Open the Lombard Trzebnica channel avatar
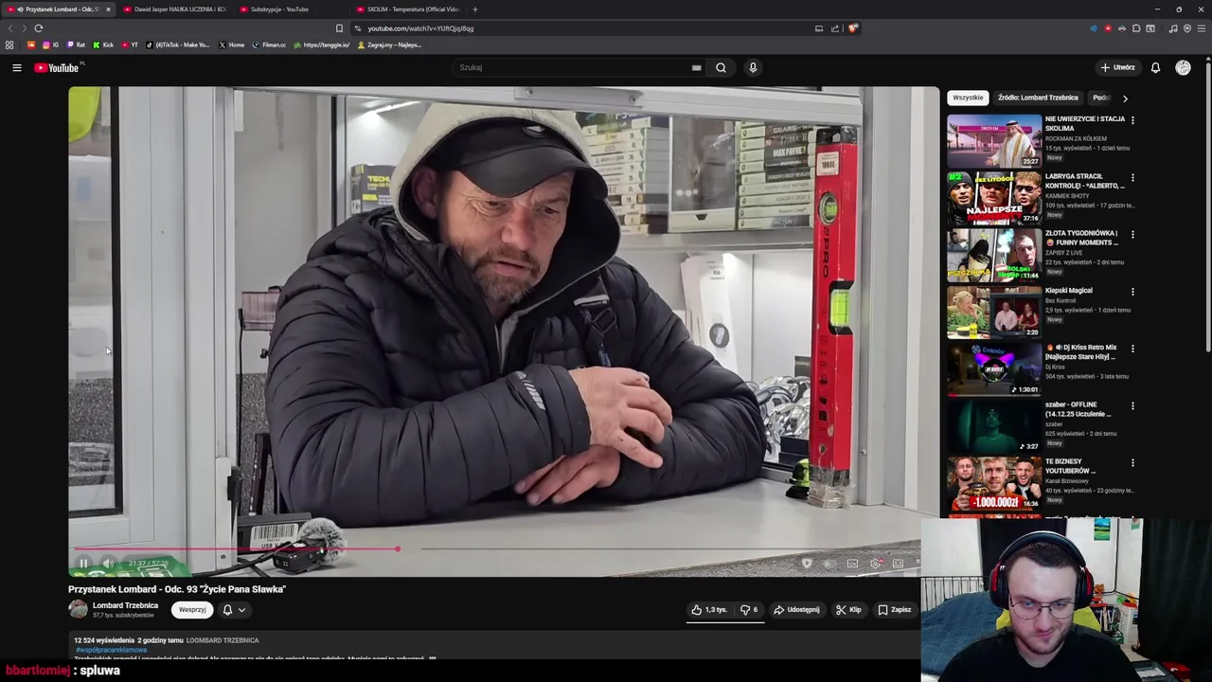1212x682 pixels. point(78,610)
